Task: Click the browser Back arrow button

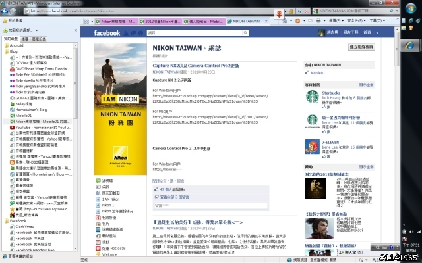Action: pos(5,11)
